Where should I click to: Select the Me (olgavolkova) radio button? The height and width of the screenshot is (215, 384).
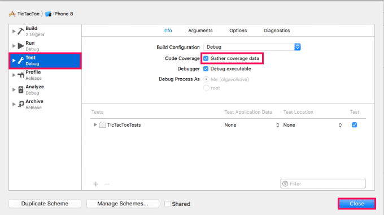pyautogui.click(x=206, y=79)
